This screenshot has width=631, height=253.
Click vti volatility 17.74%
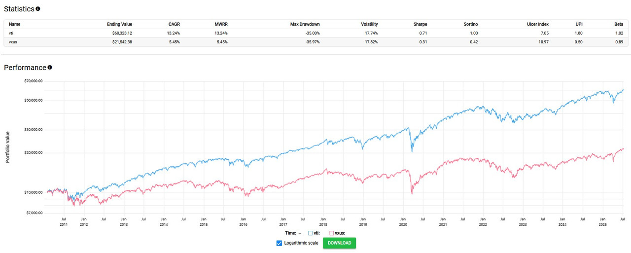[x=371, y=33]
